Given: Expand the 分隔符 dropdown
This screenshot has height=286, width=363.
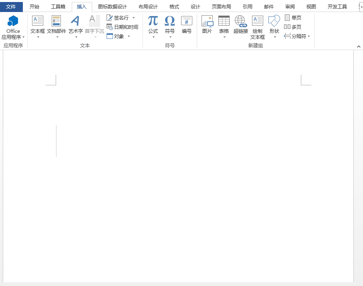Looking at the screenshot, I should 309,36.
